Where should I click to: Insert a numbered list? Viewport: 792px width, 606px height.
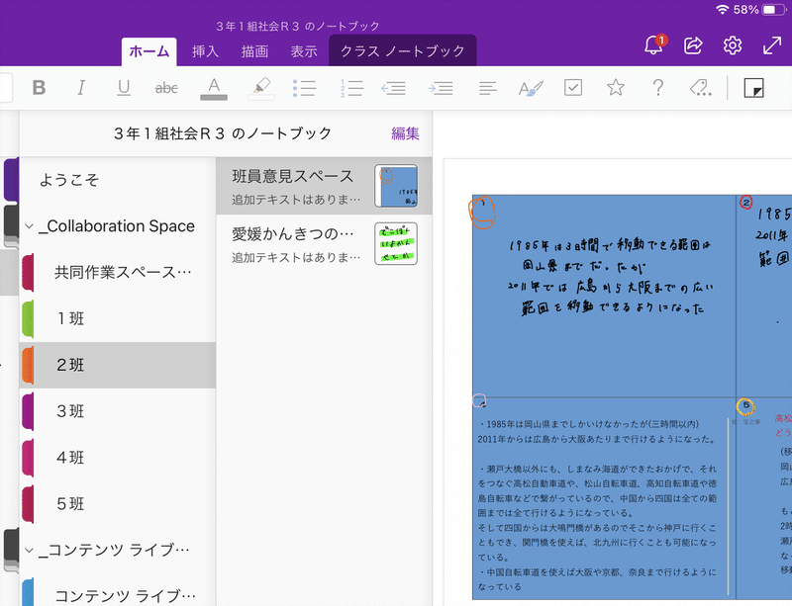[x=351, y=88]
